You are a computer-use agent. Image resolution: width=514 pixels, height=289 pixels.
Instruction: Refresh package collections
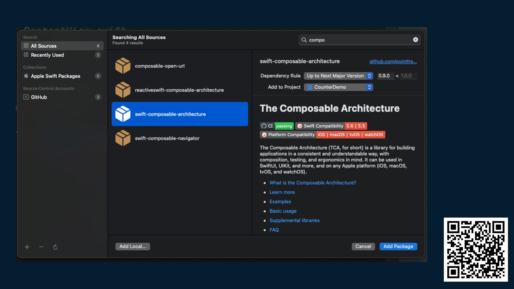point(55,247)
